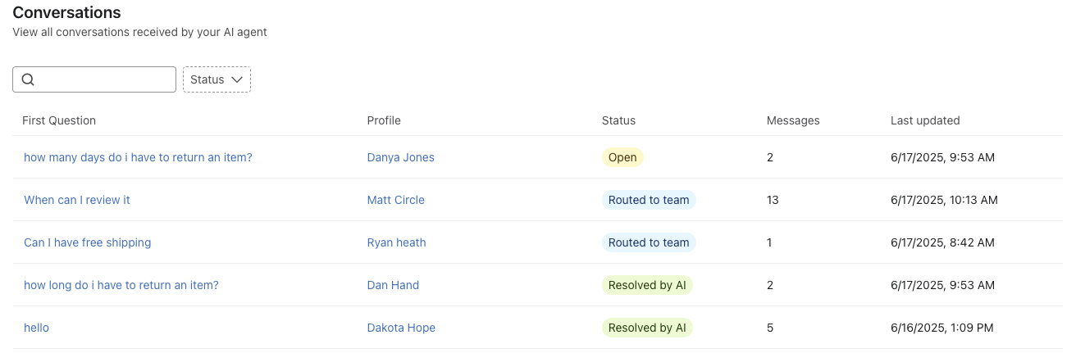1076x353 pixels.
Task: Open "Can I have free shipping" conversation
Action: (x=87, y=242)
